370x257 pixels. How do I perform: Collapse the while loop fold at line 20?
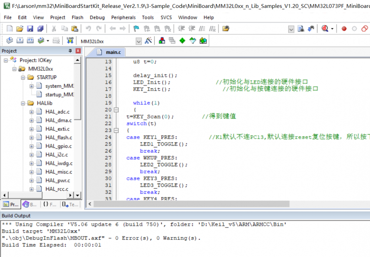(116, 110)
